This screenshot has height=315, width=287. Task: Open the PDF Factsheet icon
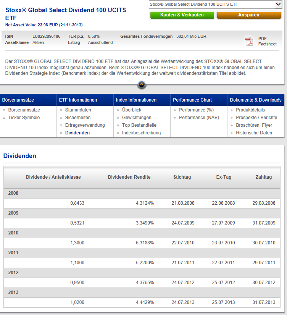click(249, 41)
